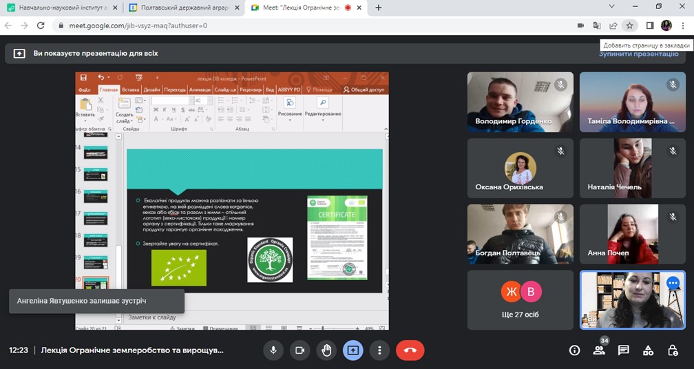
Task: Open the Activities panel
Action: pos(648,350)
